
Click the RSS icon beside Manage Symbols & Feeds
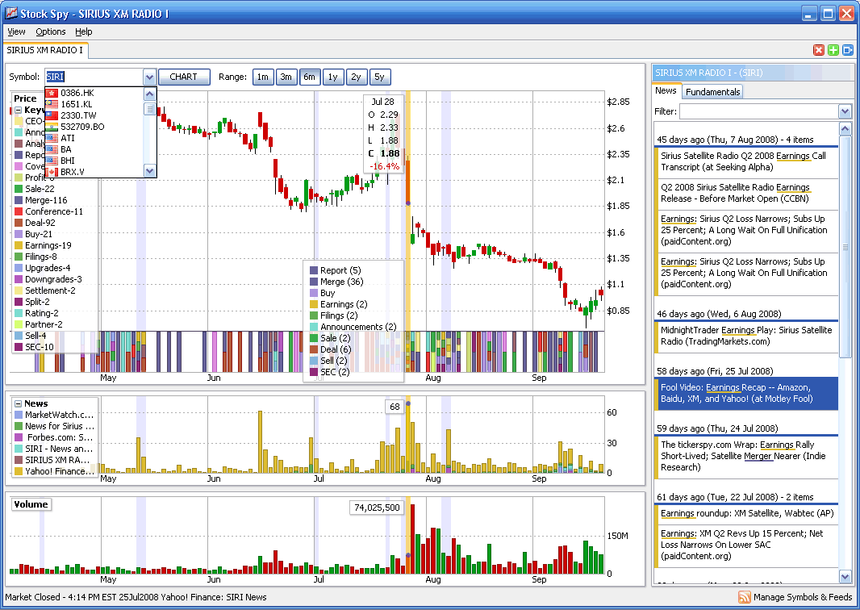(x=745, y=597)
